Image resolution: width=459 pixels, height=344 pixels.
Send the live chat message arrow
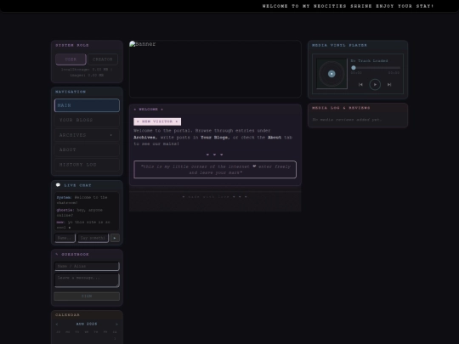115,238
